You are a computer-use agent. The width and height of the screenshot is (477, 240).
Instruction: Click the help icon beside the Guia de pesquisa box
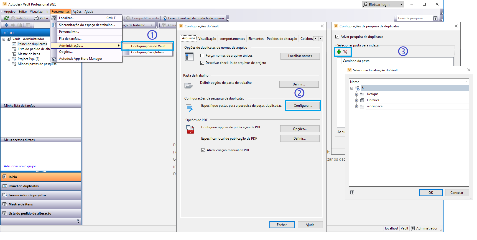coord(435,18)
